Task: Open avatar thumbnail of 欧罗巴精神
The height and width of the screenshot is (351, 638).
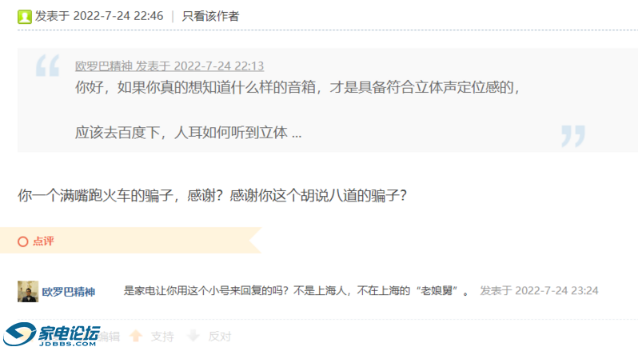Action: 28,291
